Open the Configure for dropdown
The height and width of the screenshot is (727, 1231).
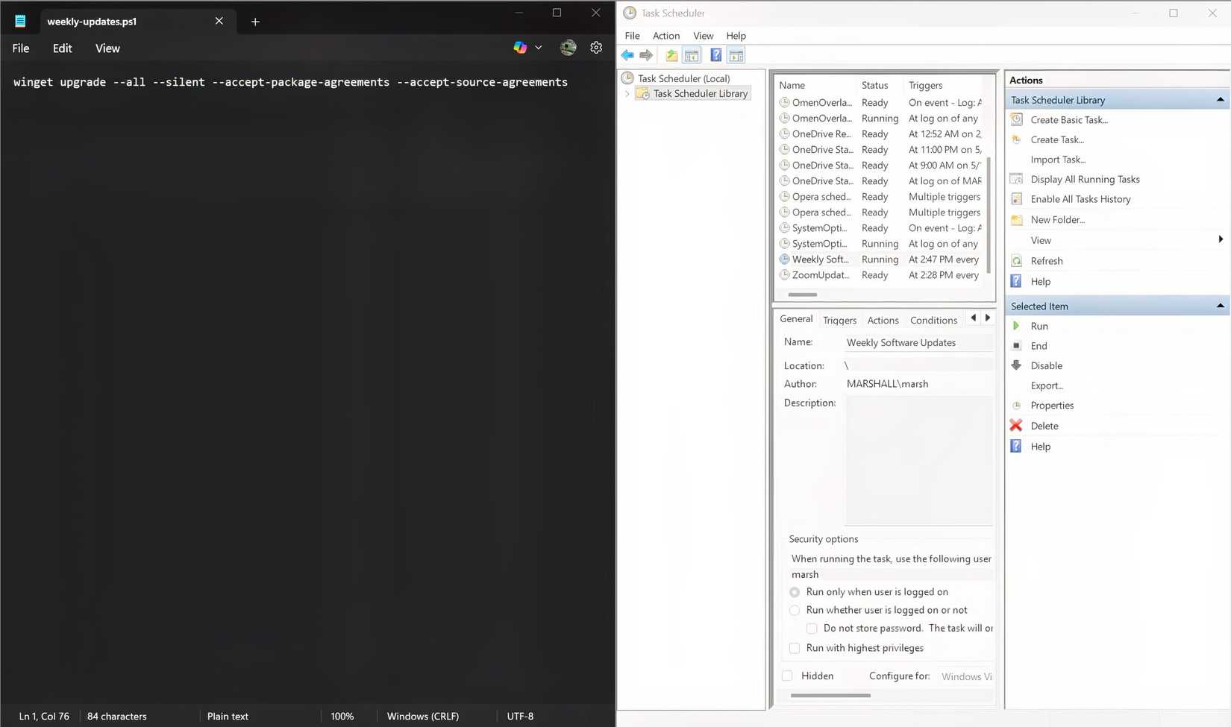[966, 676]
